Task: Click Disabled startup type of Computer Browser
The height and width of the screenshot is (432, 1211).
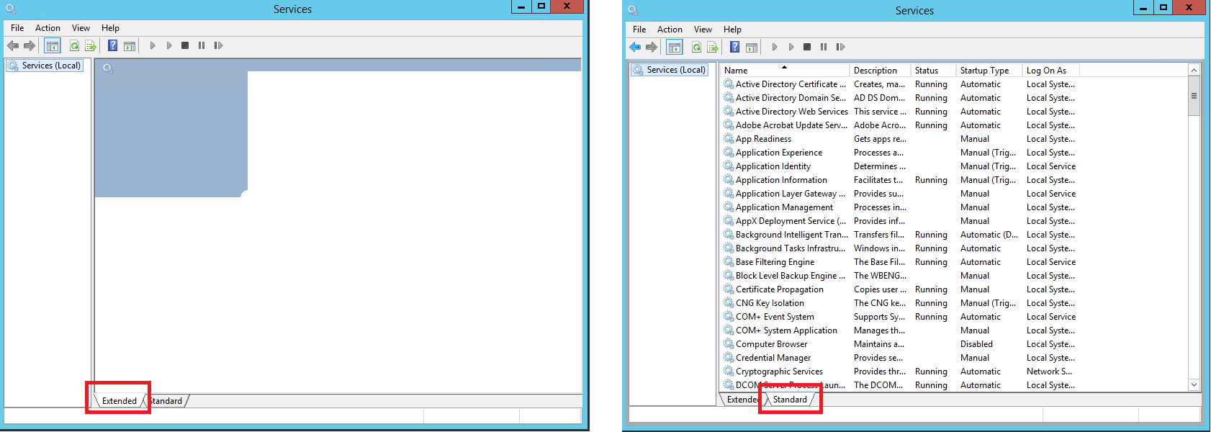Action: (976, 344)
